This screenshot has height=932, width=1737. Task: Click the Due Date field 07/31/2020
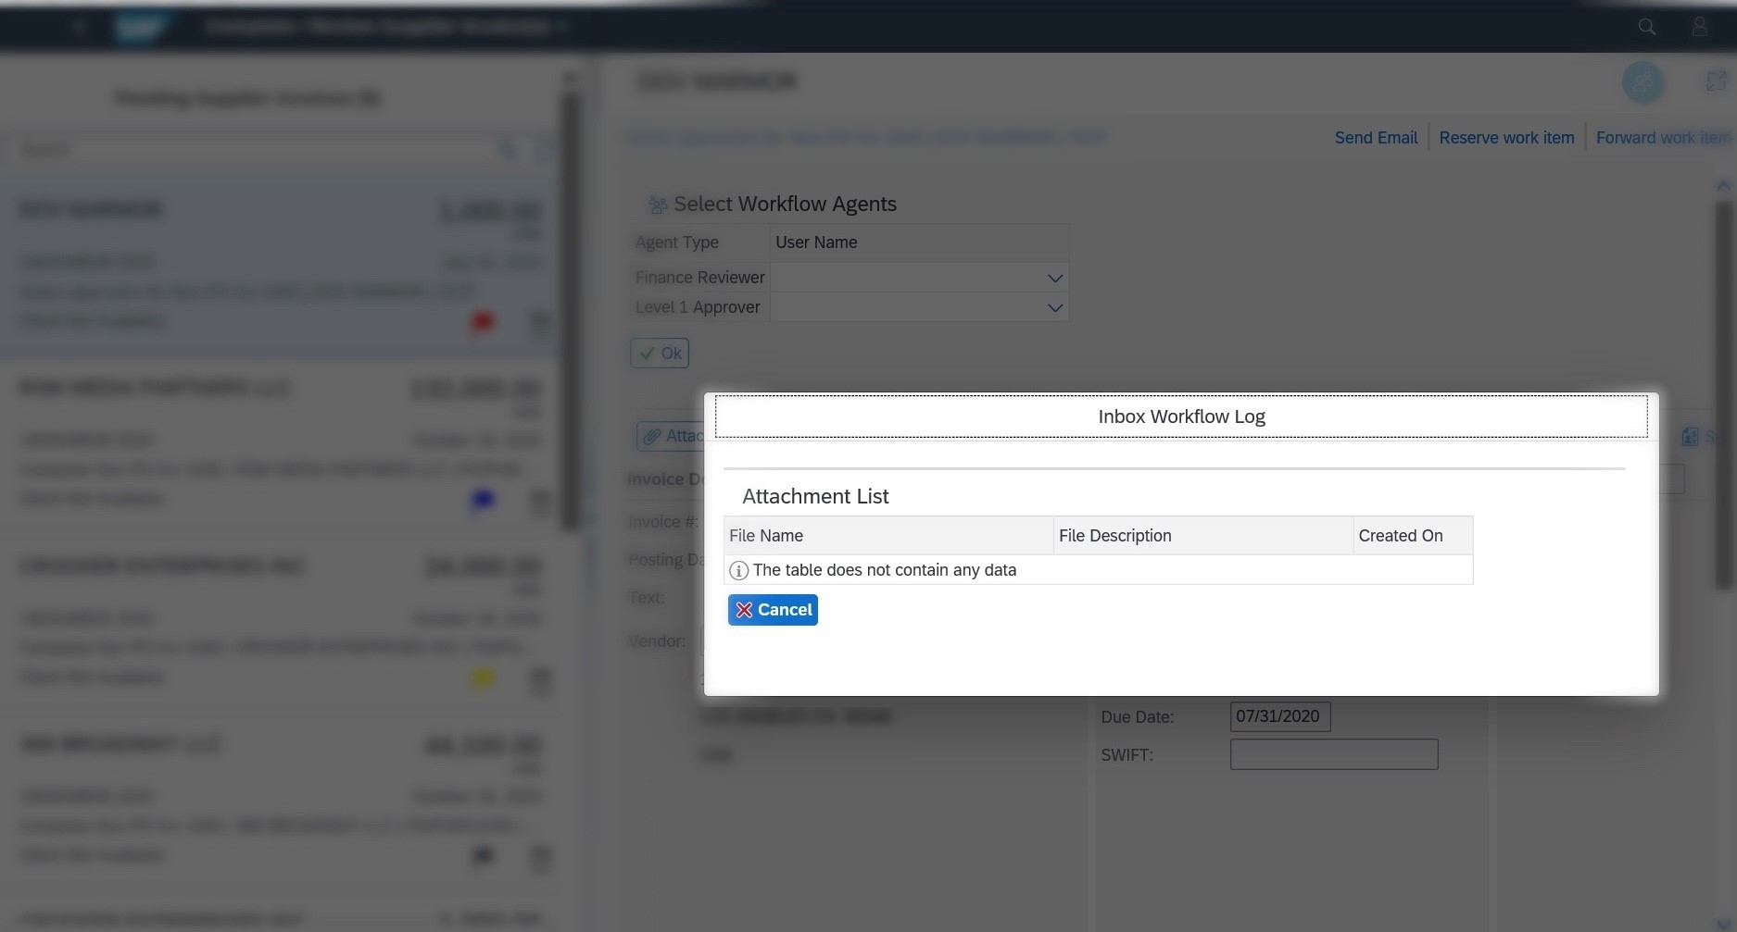tap(1280, 716)
